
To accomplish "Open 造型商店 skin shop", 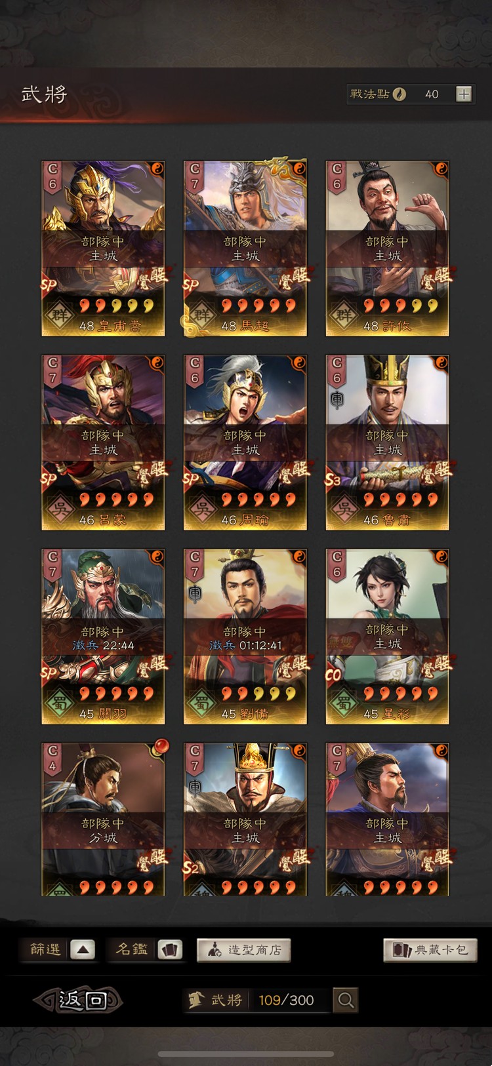I will (243, 950).
